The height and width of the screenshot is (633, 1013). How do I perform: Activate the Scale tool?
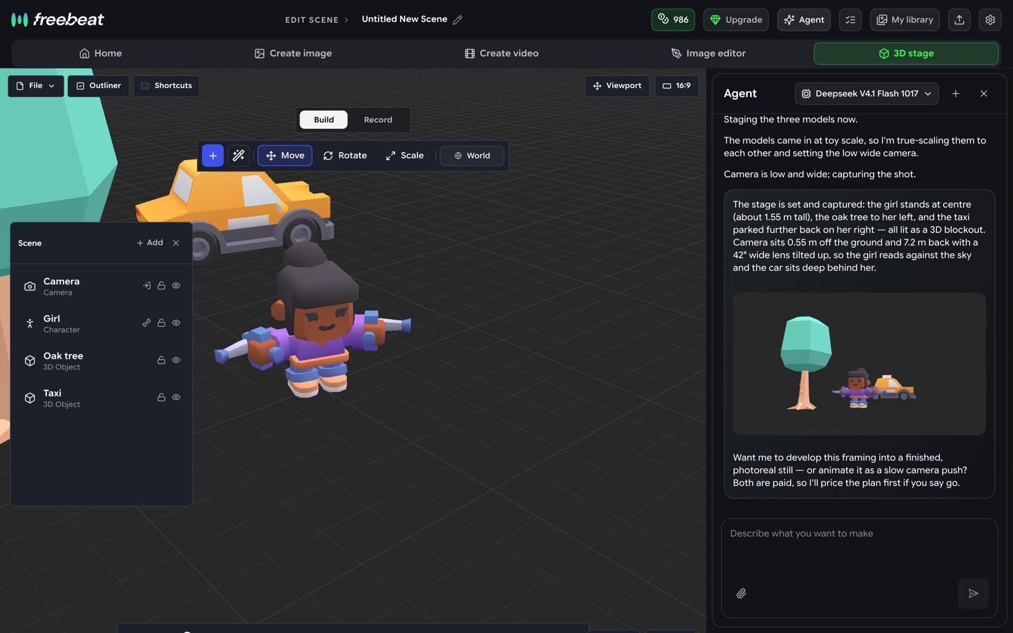(x=405, y=156)
